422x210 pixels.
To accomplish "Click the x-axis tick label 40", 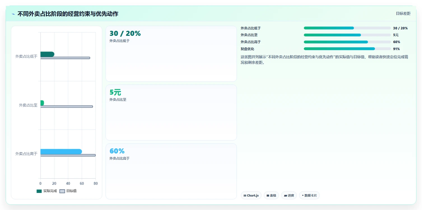I will 68,183.
